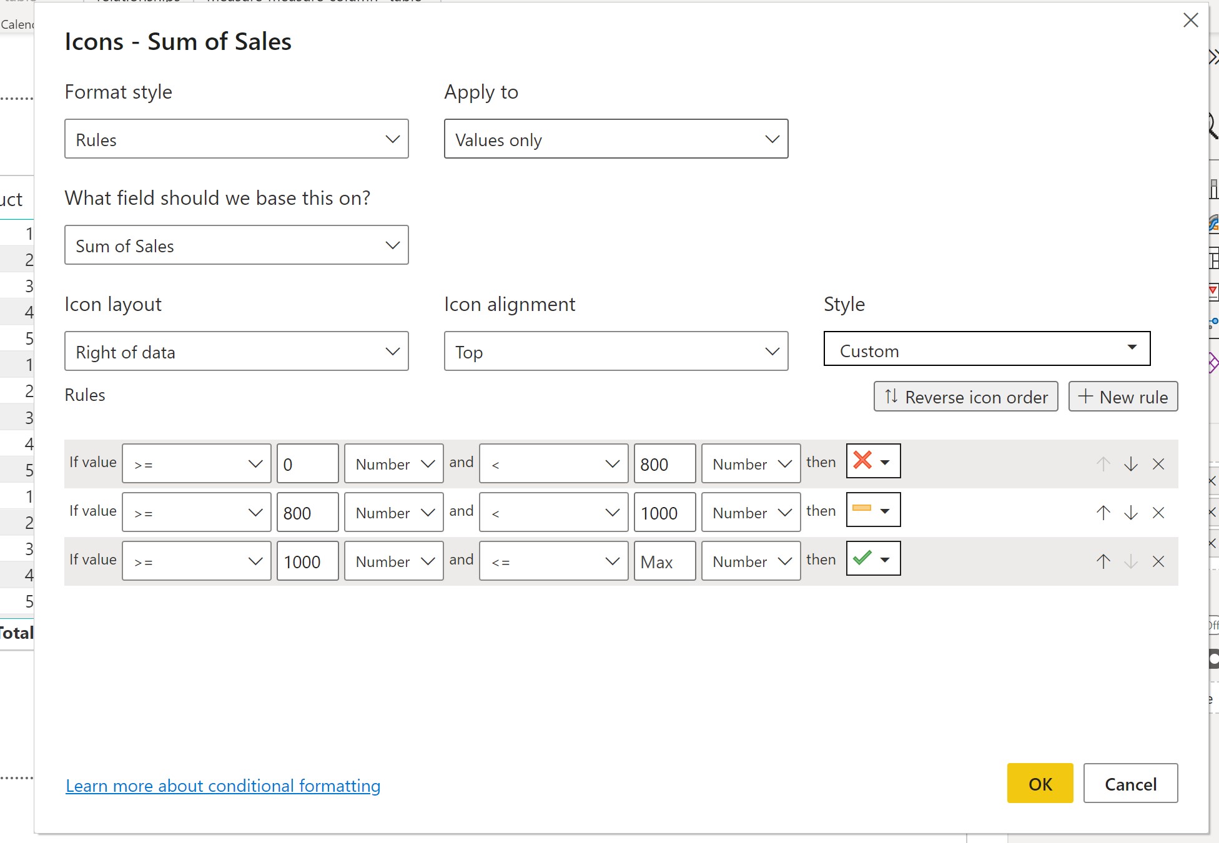Image resolution: width=1219 pixels, height=843 pixels.
Task: Open the Format style Rules dropdown
Action: pyautogui.click(x=237, y=139)
